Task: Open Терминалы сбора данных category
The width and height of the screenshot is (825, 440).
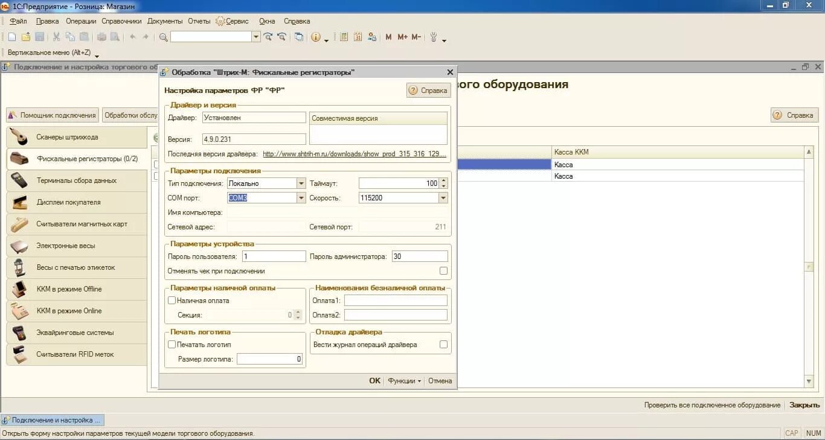Action: 77,180
